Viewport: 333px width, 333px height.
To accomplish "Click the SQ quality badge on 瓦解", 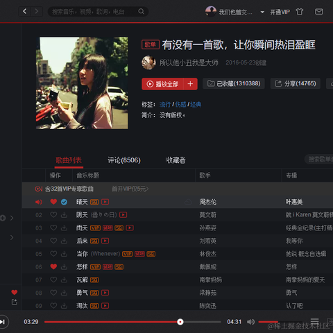I will tap(94, 280).
